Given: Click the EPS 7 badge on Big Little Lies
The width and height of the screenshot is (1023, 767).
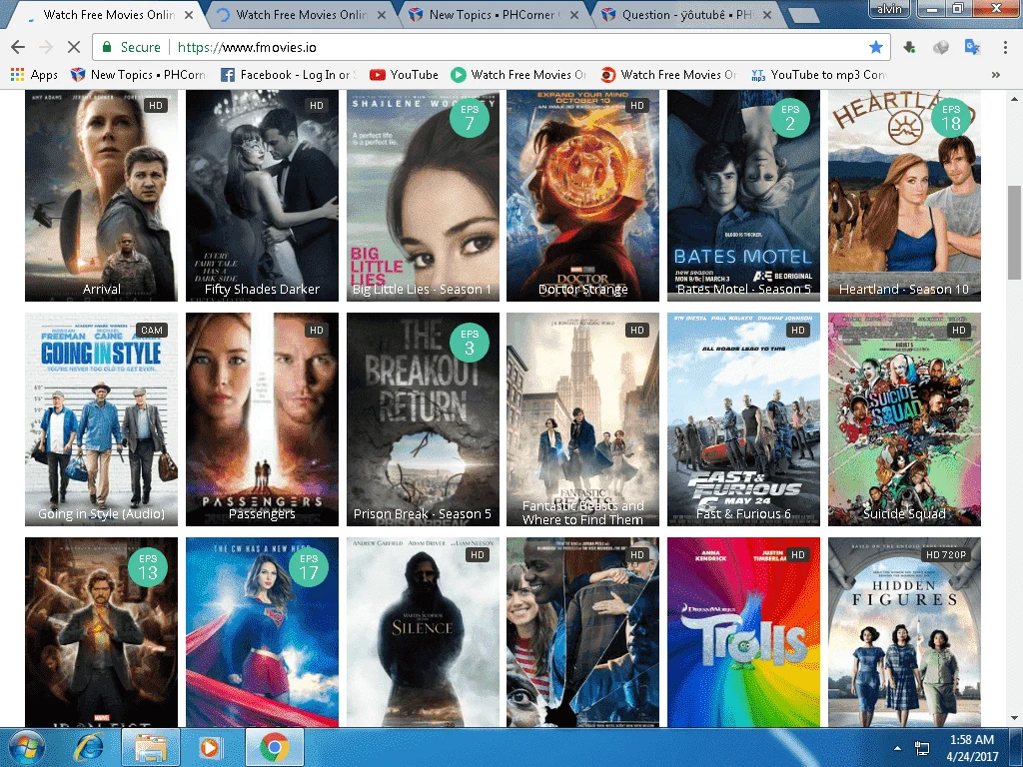Looking at the screenshot, I should [470, 118].
